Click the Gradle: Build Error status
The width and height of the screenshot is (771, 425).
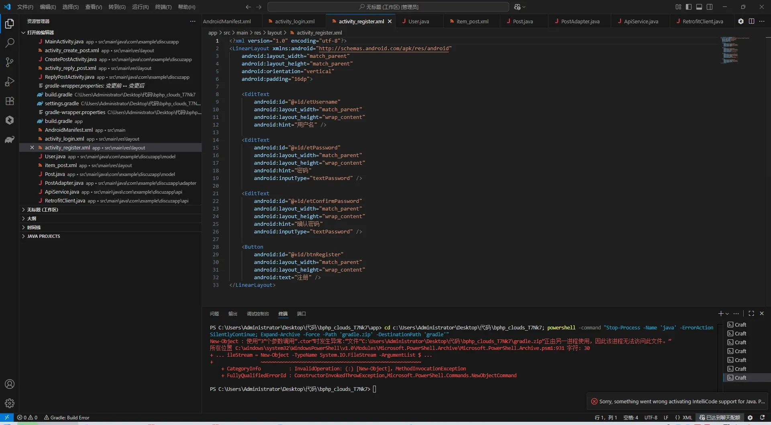click(67, 418)
